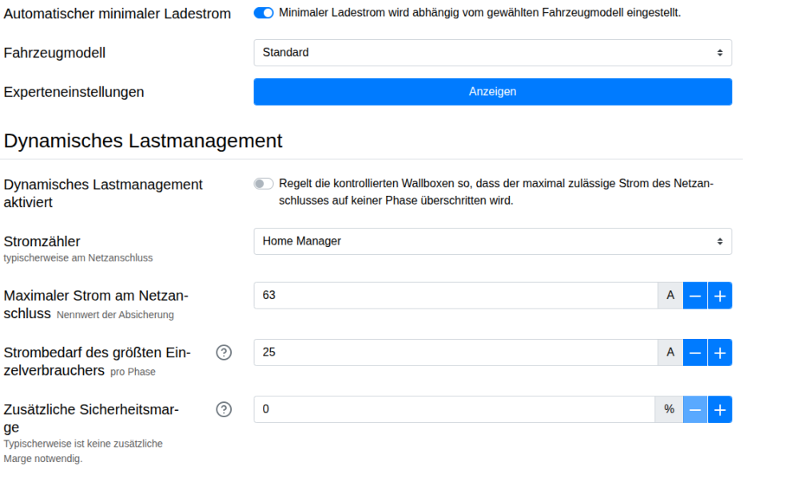Click the Sicherheitsmarge input field showing 0
This screenshot has width=799, height=482.
click(x=455, y=409)
